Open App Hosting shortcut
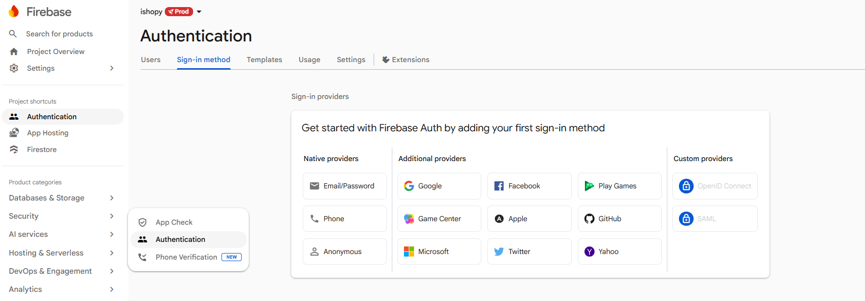865x301 pixels. [x=48, y=133]
